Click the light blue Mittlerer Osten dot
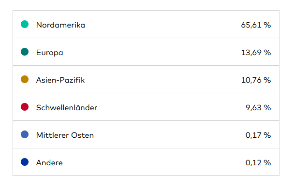 [25, 134]
